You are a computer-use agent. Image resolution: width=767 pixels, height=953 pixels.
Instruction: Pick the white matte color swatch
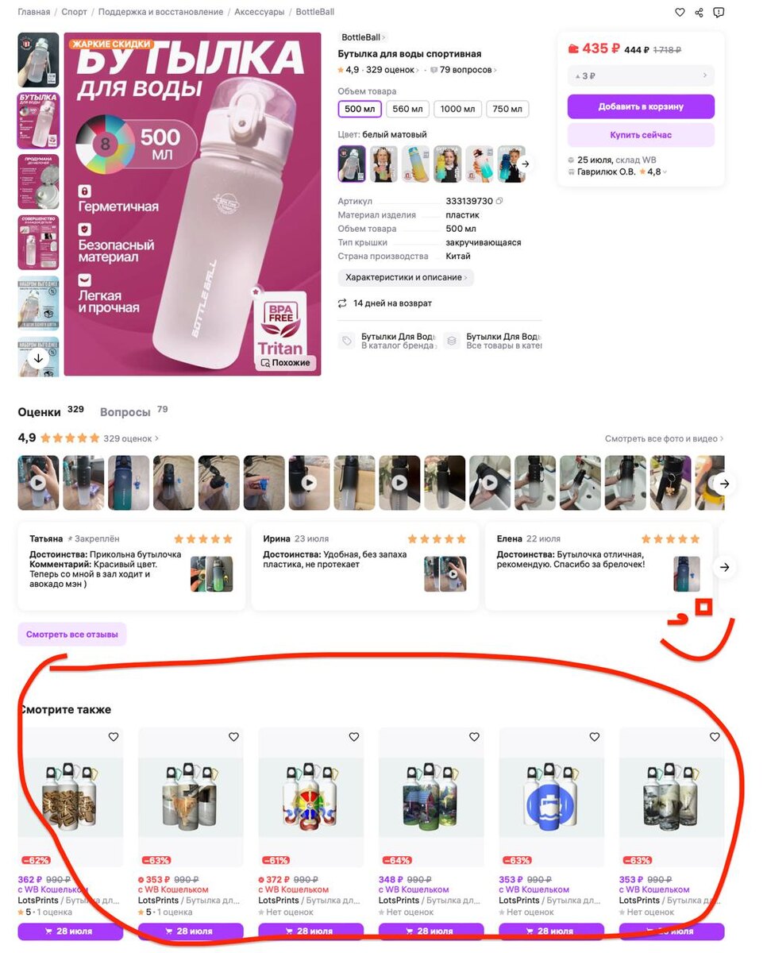point(352,164)
